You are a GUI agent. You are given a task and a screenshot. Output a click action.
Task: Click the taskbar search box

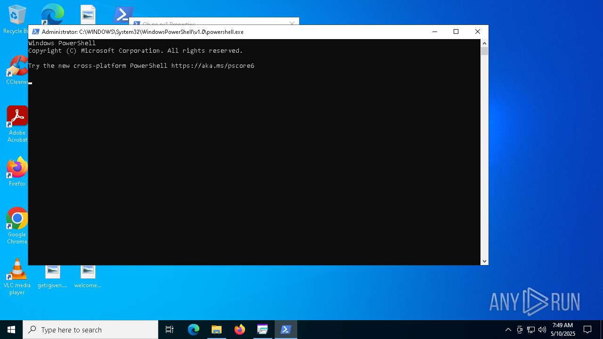90,330
